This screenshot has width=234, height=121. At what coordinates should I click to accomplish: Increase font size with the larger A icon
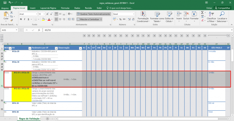click(x=47, y=14)
